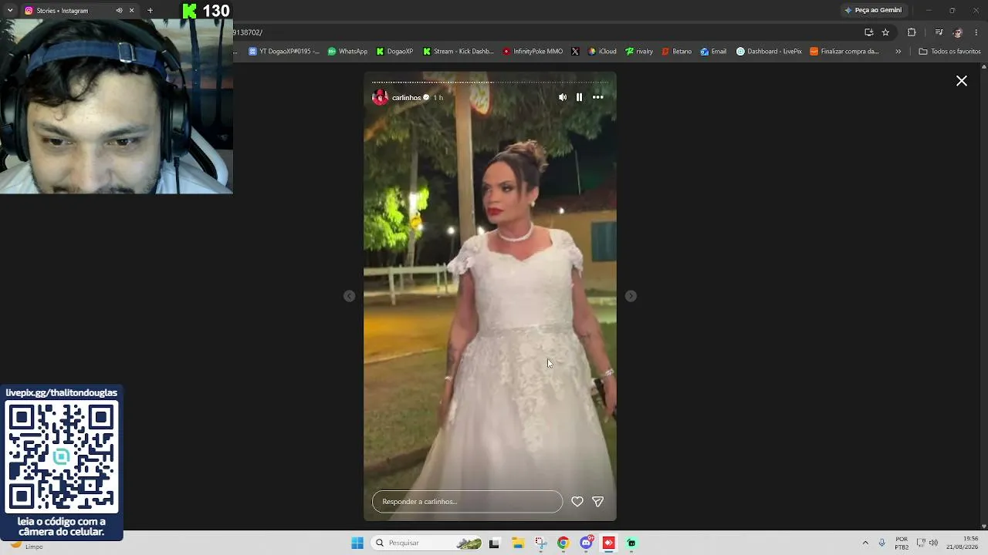Open the 'YT DogaoXP#0195' bookmark
Image resolution: width=988 pixels, height=555 pixels.
pos(283,52)
